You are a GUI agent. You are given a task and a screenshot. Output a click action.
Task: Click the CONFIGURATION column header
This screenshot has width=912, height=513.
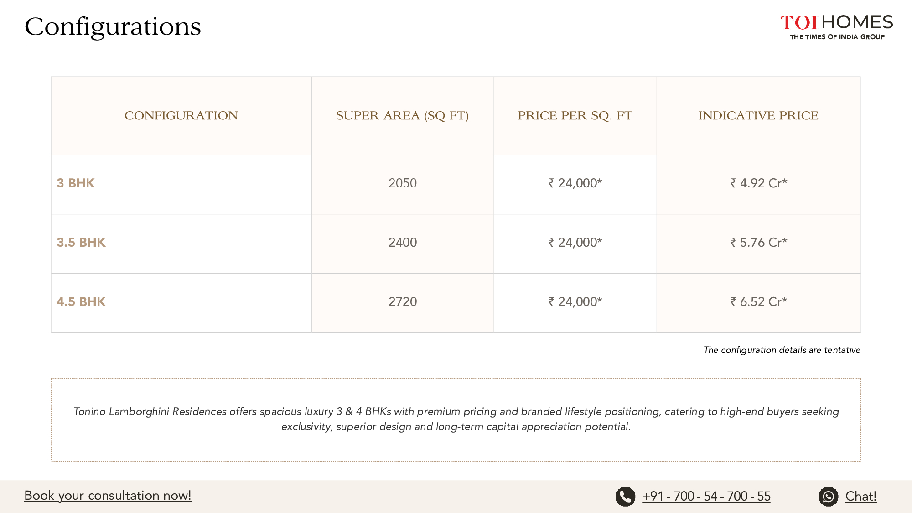click(181, 116)
